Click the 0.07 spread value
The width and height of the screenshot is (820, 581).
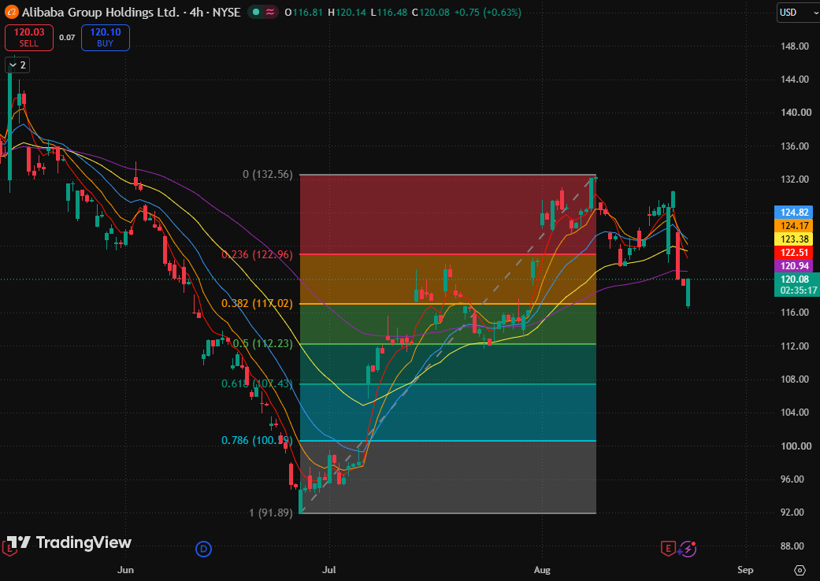[x=67, y=38]
